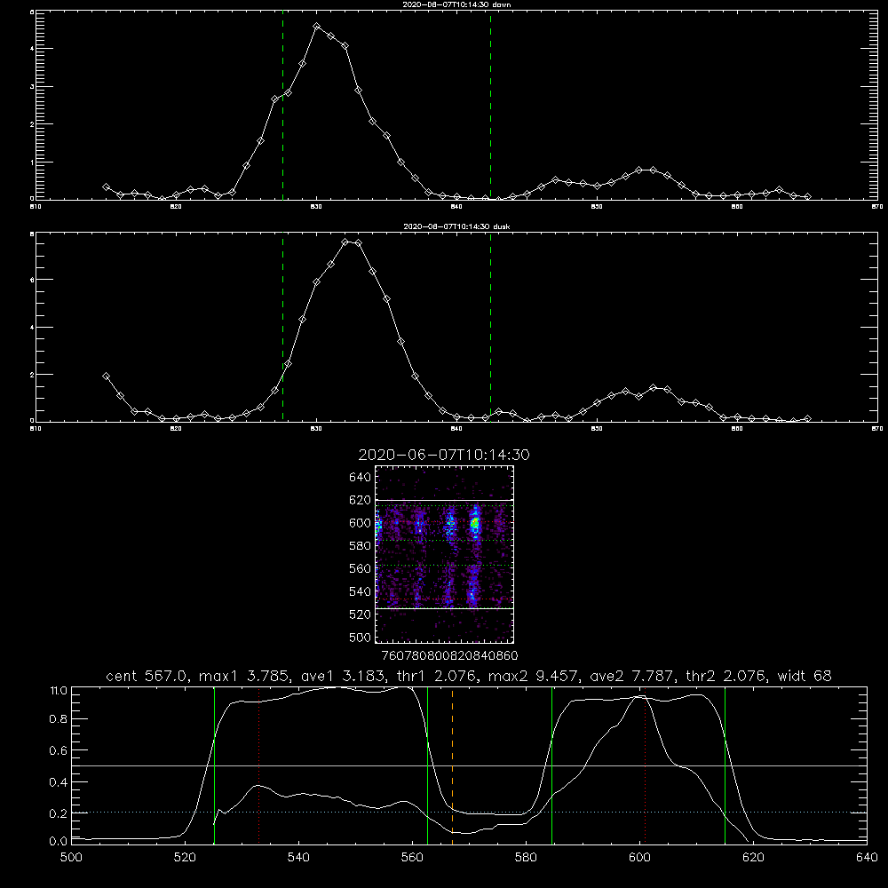Click y-axis label '0.4' of the bottom plot

pyautogui.click(x=59, y=782)
